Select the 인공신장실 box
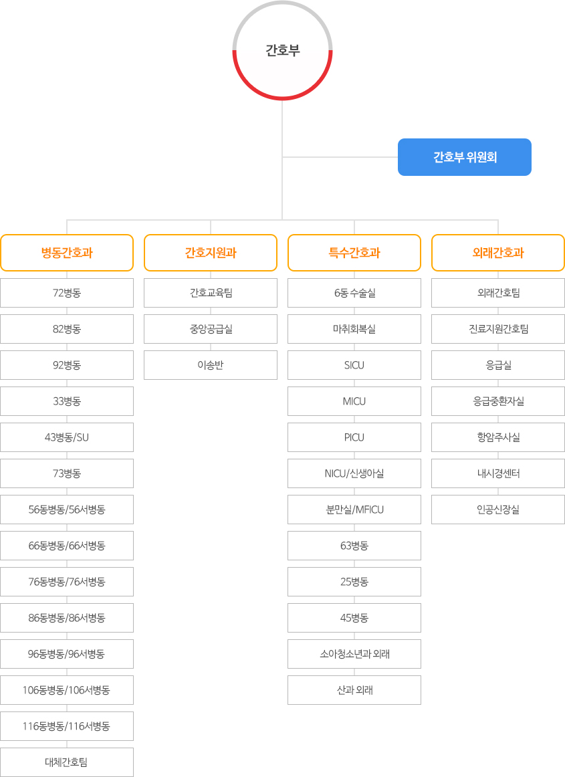Screen dimensions: 565x777 [x=498, y=510]
